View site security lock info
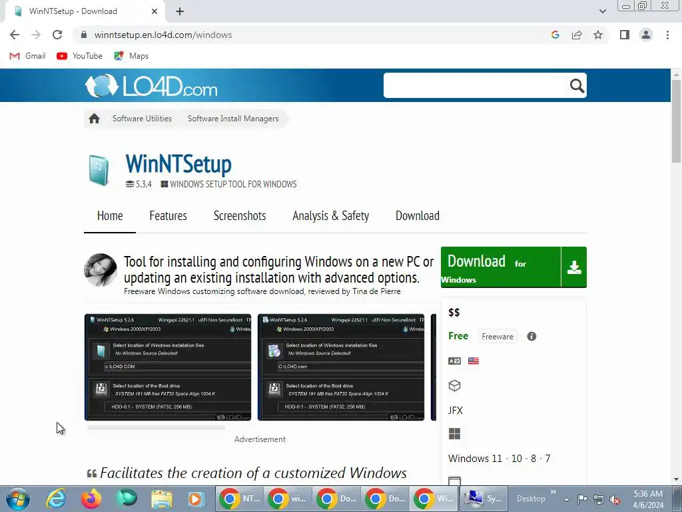This screenshot has width=682, height=512. (84, 35)
